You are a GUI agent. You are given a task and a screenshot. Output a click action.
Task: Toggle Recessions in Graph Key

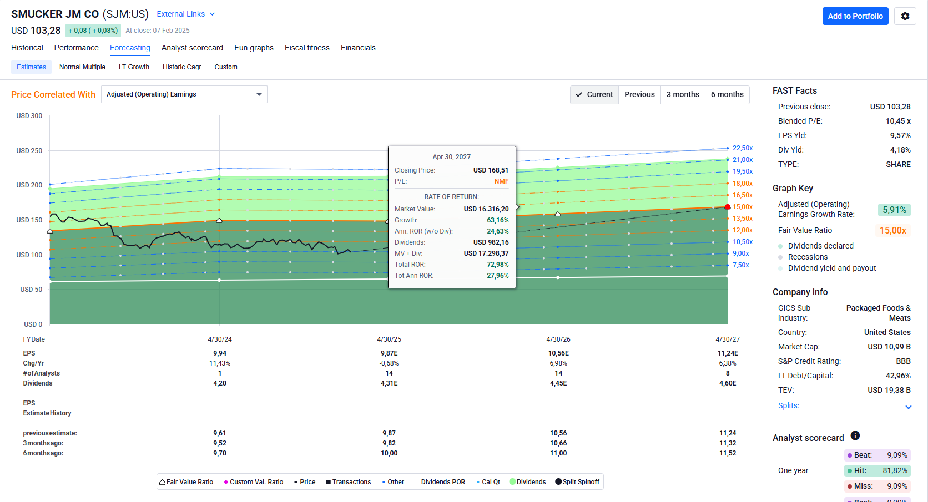pos(780,257)
